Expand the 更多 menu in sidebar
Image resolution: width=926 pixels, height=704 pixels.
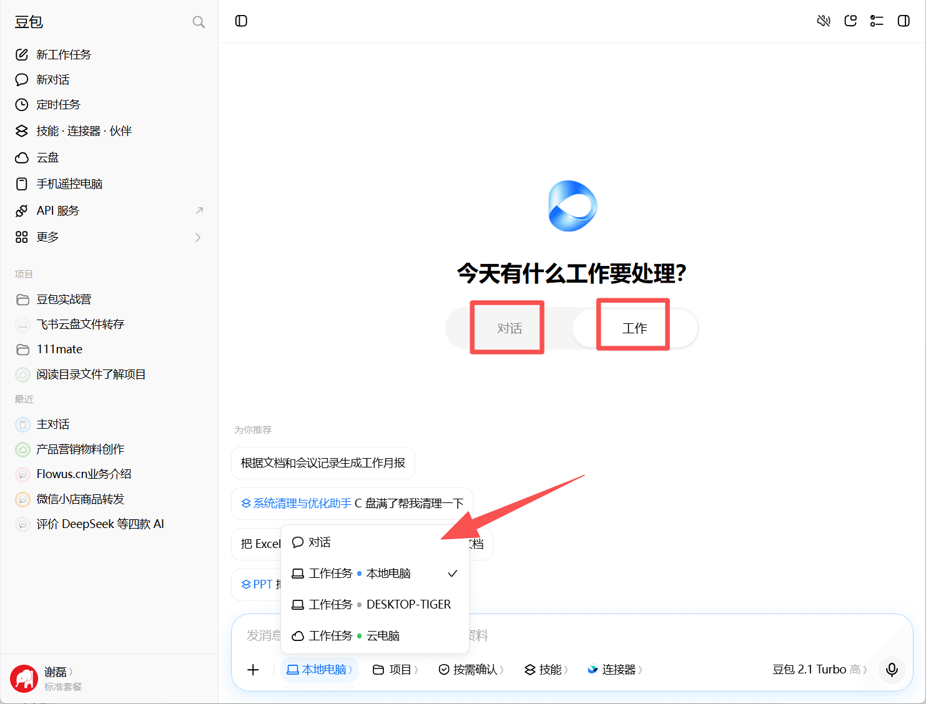click(109, 237)
